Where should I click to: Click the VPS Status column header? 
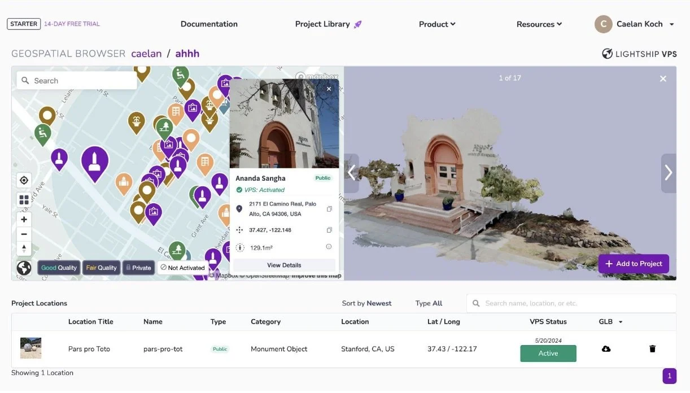click(x=548, y=322)
